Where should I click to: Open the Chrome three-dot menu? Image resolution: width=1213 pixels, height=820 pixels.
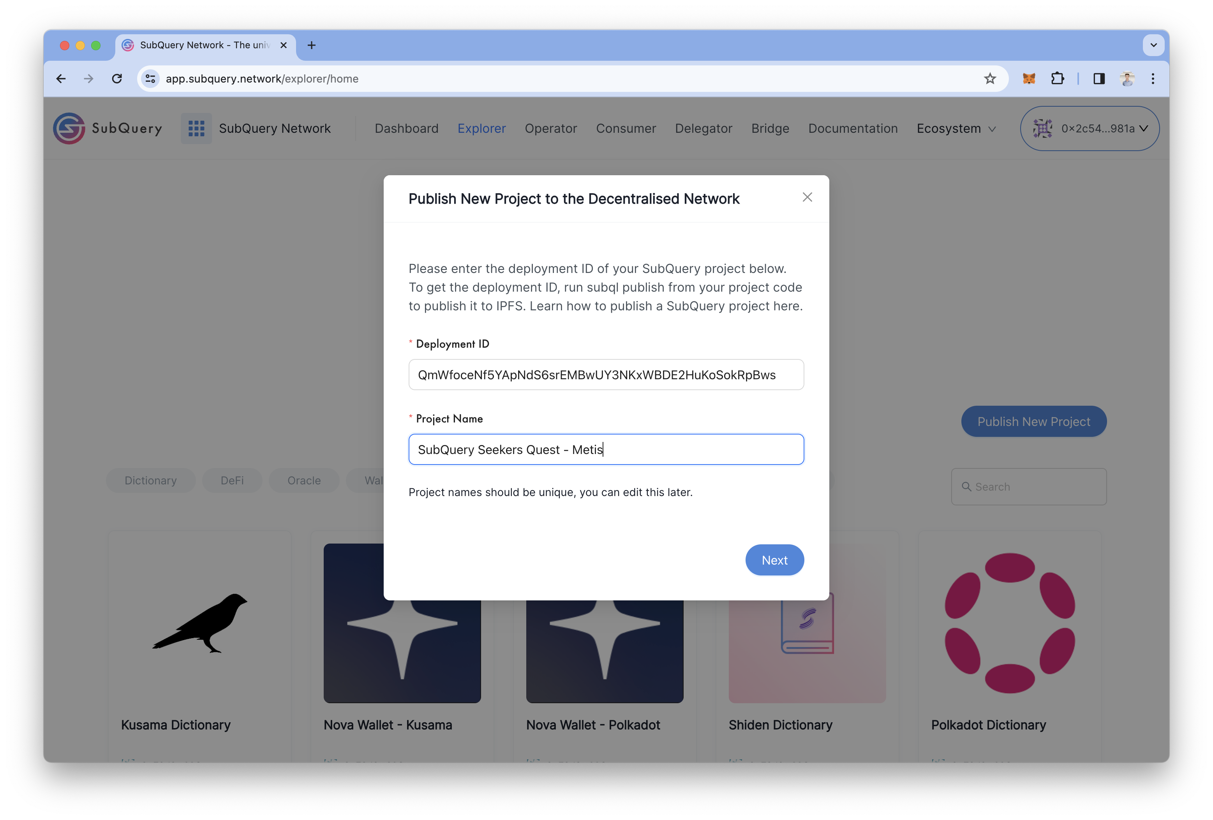click(x=1153, y=79)
